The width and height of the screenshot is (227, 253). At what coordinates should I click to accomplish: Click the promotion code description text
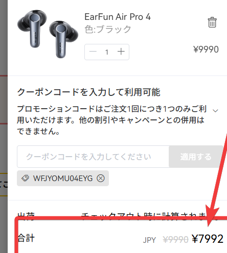pos(111,120)
